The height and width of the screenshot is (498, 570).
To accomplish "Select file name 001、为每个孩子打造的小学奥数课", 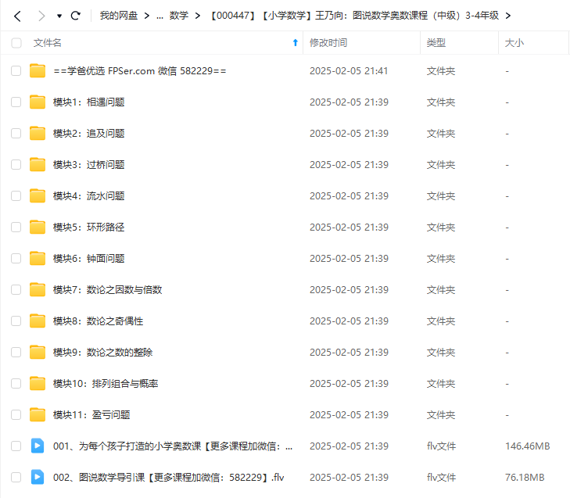I will (173, 446).
